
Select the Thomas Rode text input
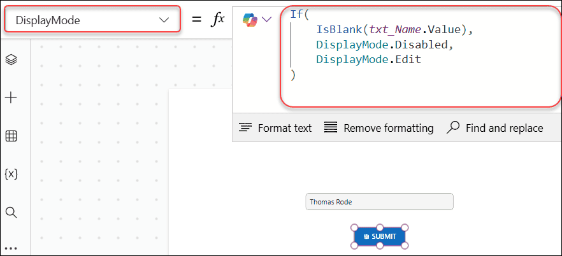[x=379, y=202]
